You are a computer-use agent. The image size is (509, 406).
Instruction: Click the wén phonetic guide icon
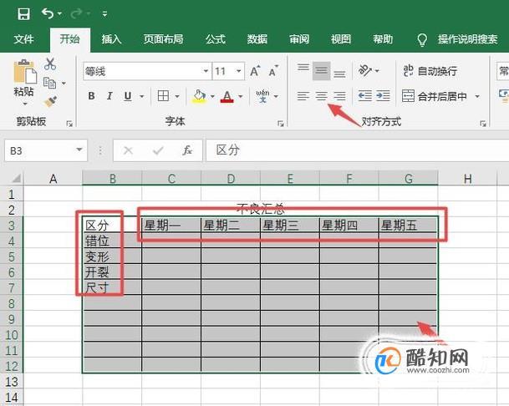point(262,96)
